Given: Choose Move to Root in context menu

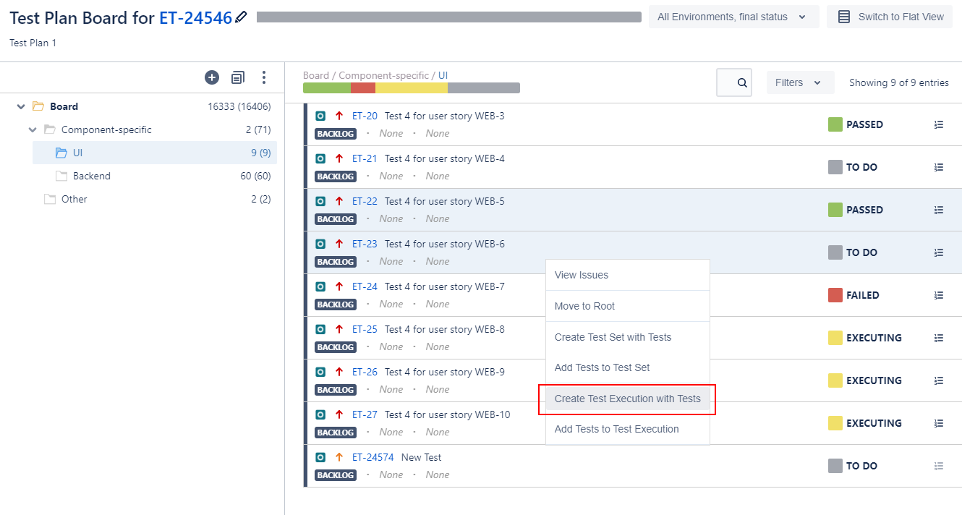Looking at the screenshot, I should click(x=627, y=306).
